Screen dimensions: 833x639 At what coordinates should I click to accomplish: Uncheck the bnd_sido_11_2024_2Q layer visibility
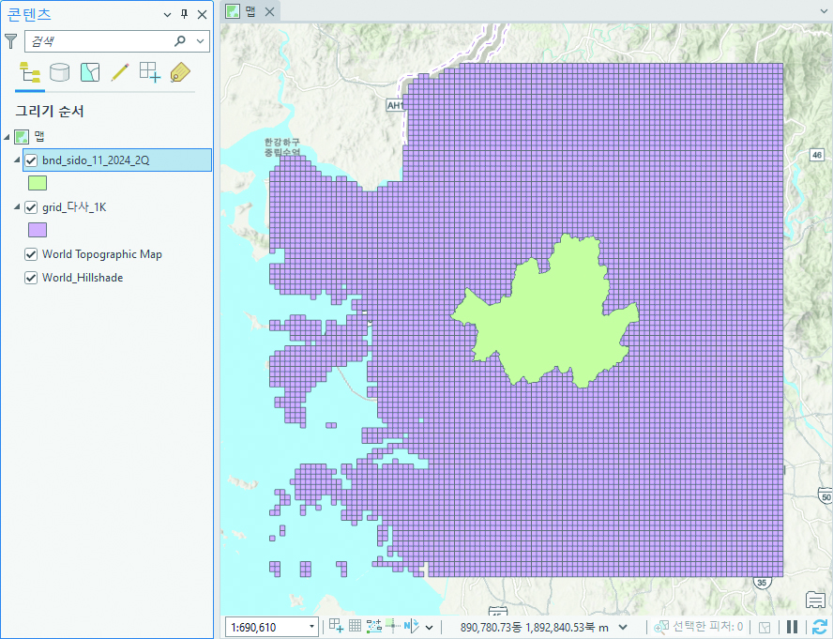coord(32,160)
